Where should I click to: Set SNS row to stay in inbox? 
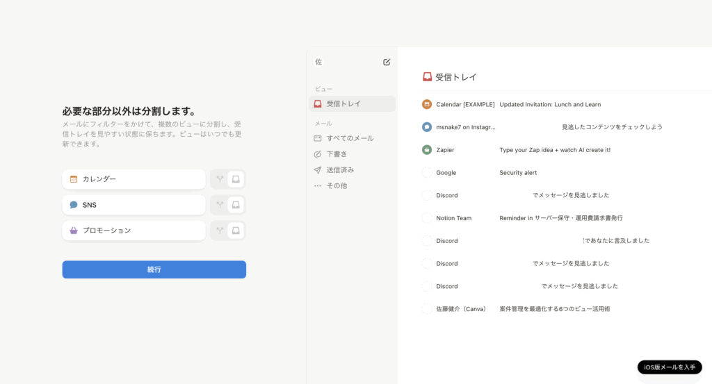[x=236, y=205]
